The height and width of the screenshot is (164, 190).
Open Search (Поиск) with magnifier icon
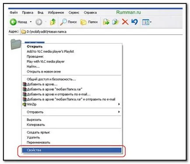pos(68,22)
